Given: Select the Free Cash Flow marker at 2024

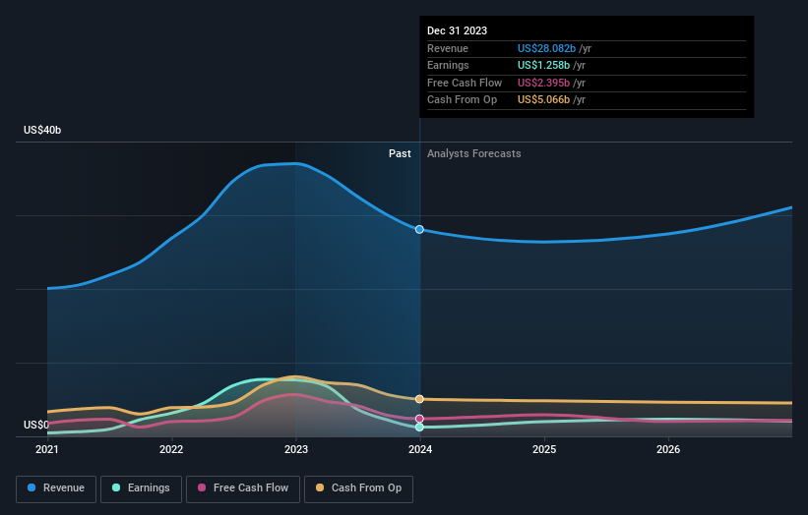Looking at the screenshot, I should coord(419,419).
